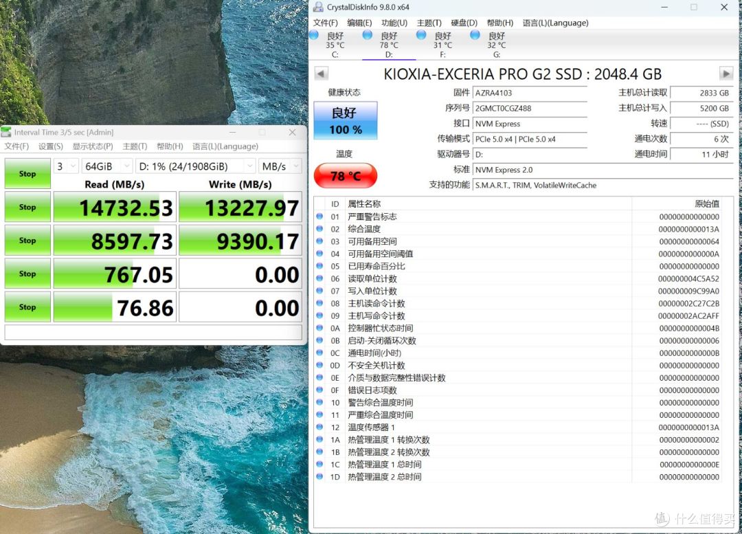This screenshot has width=742, height=534.
Task: Open 设置(S) menu in CrystalDiskMark
Action: 51,146
